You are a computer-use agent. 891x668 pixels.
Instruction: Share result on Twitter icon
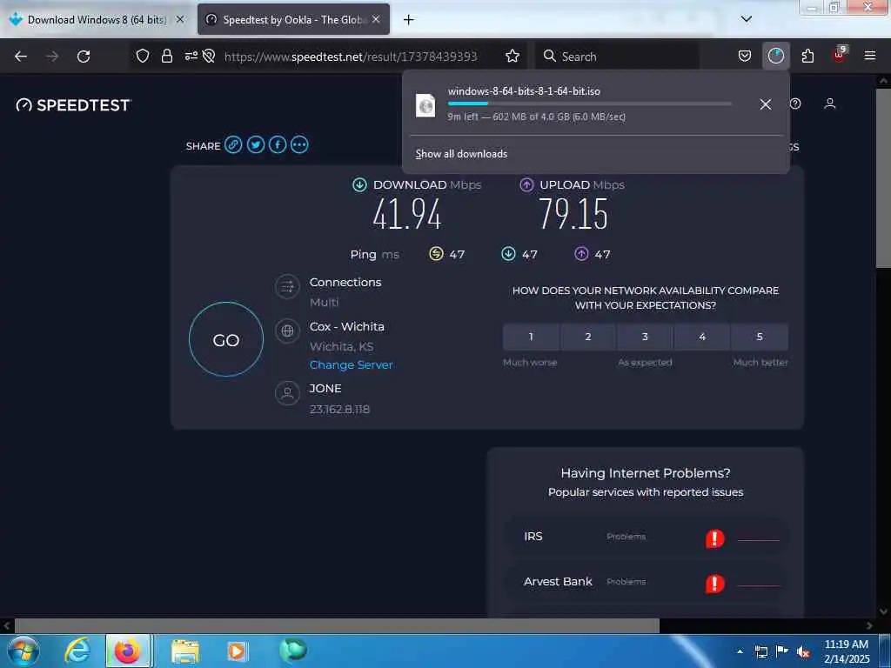tap(256, 145)
